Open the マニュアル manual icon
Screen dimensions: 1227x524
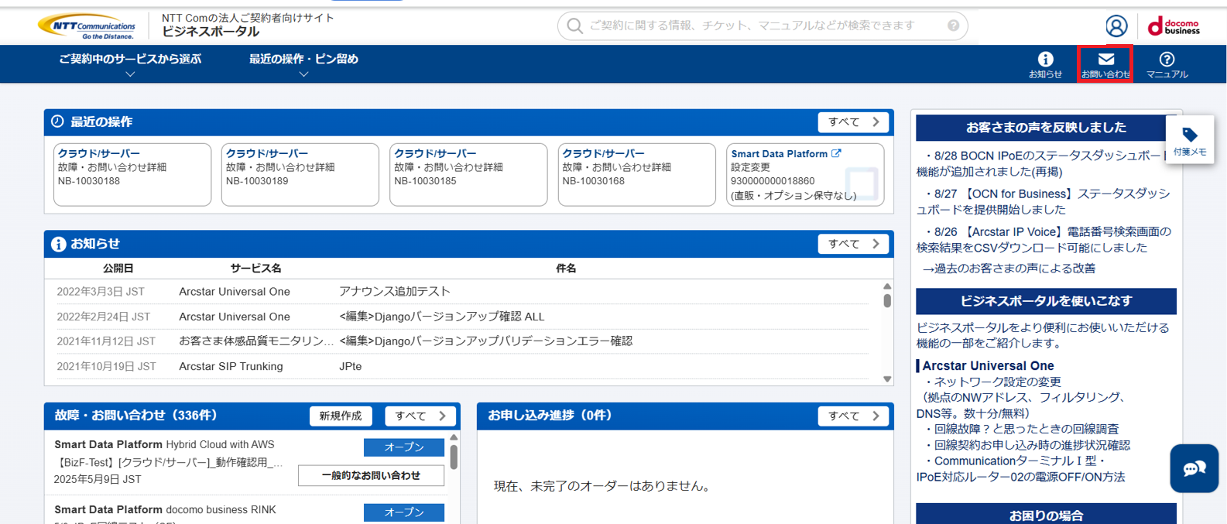coord(1167,64)
